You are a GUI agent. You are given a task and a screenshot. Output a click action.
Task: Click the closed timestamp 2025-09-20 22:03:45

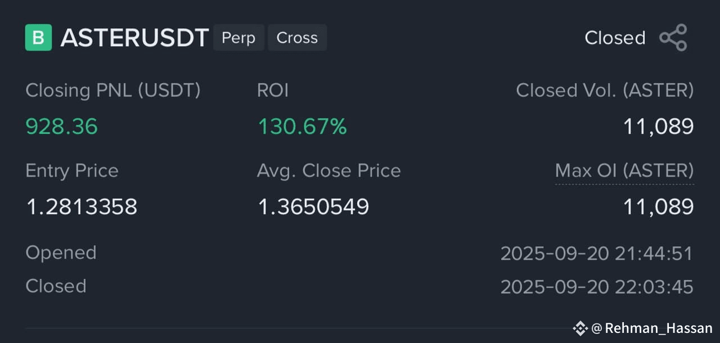coord(597,287)
